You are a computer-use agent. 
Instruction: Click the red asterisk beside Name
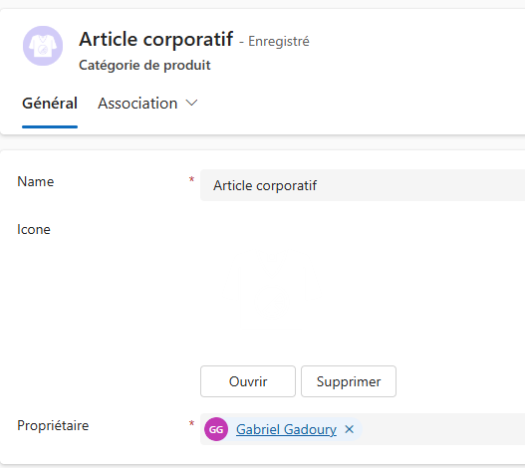191,180
